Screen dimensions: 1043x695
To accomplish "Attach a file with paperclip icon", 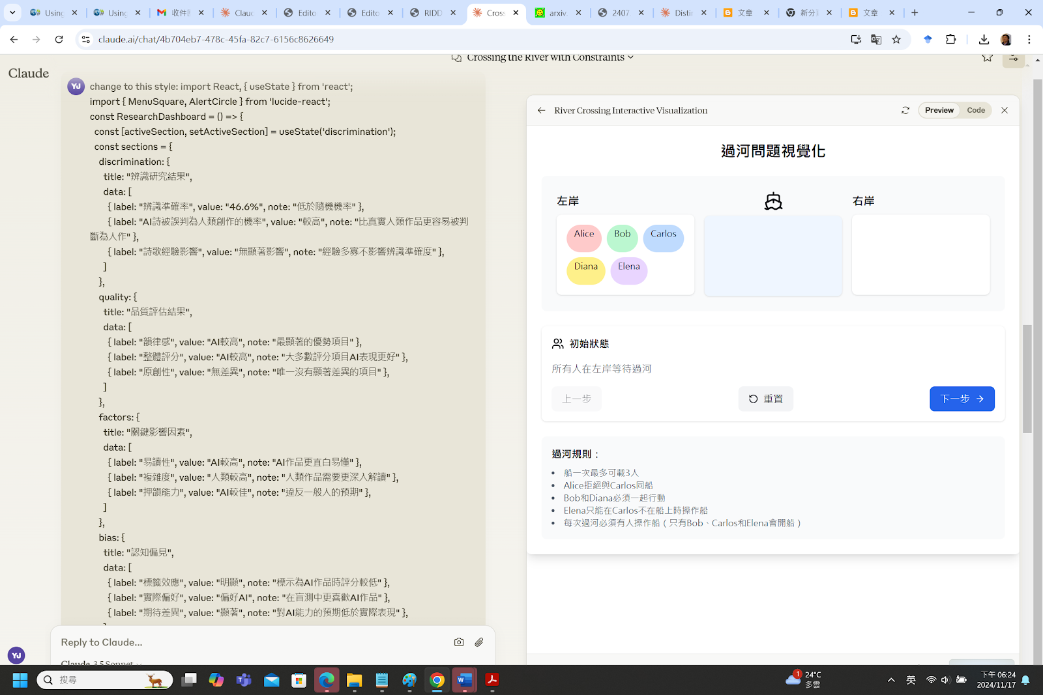I will [x=479, y=642].
